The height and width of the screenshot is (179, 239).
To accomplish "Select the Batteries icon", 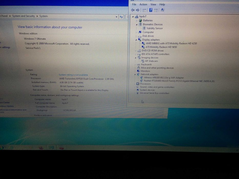I will coord(140,20).
